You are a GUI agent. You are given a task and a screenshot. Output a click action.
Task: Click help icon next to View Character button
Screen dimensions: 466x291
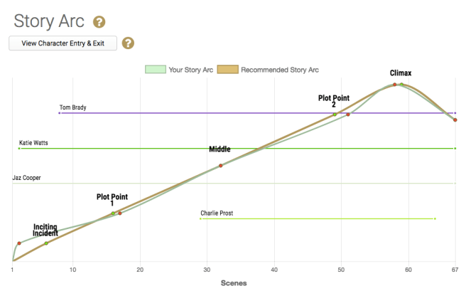tap(128, 43)
